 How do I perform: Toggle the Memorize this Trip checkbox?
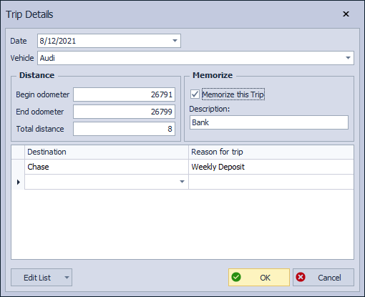point(195,94)
